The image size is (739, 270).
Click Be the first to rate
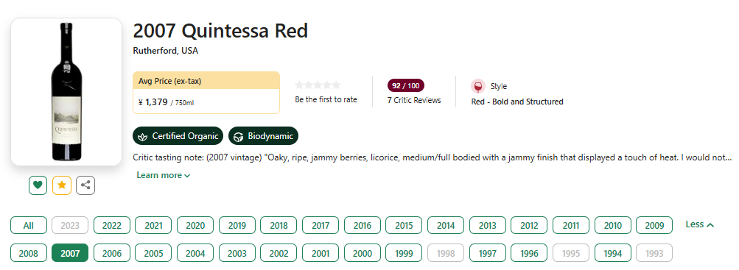(x=326, y=100)
